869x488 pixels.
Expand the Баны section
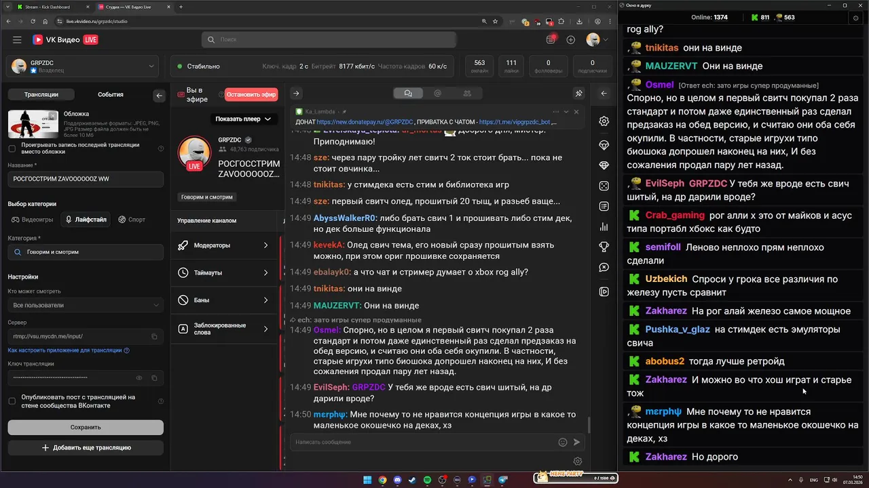click(x=224, y=300)
